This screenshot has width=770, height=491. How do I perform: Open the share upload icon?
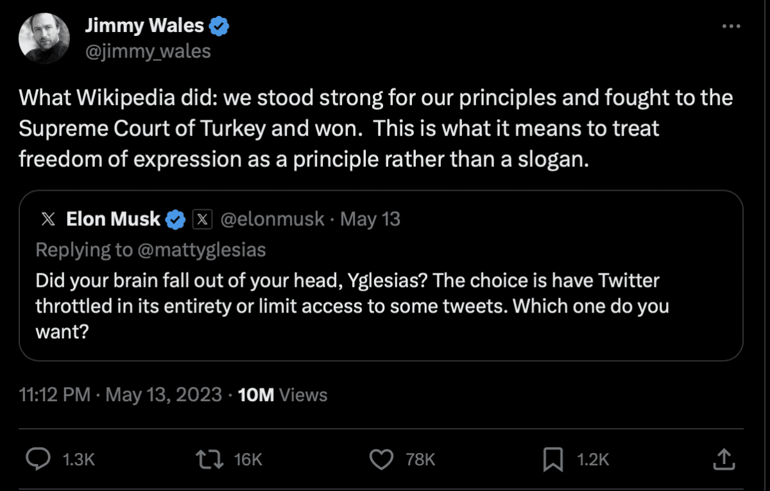pyautogui.click(x=724, y=458)
